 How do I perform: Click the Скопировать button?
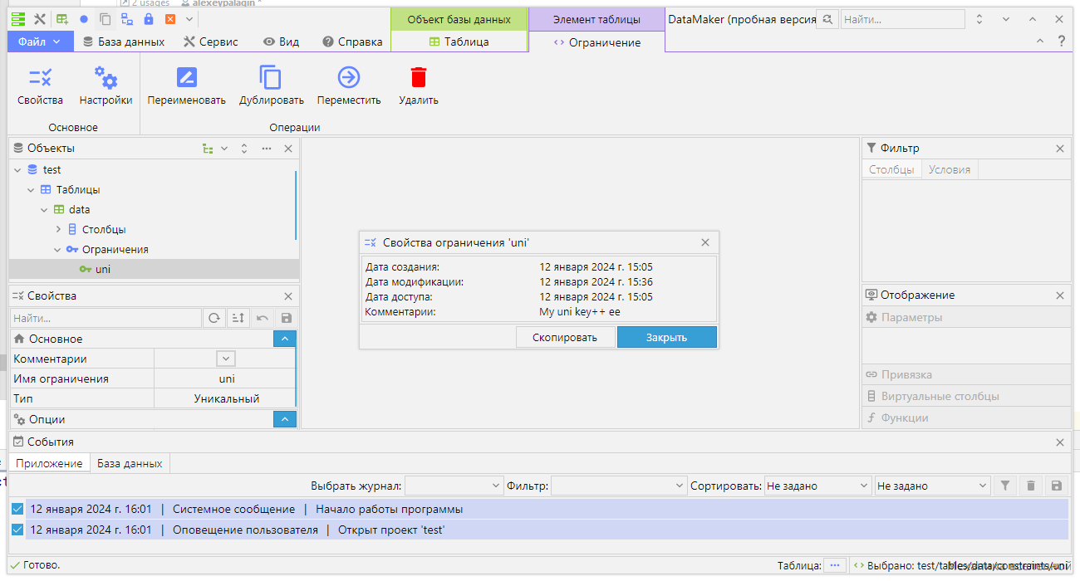click(565, 337)
